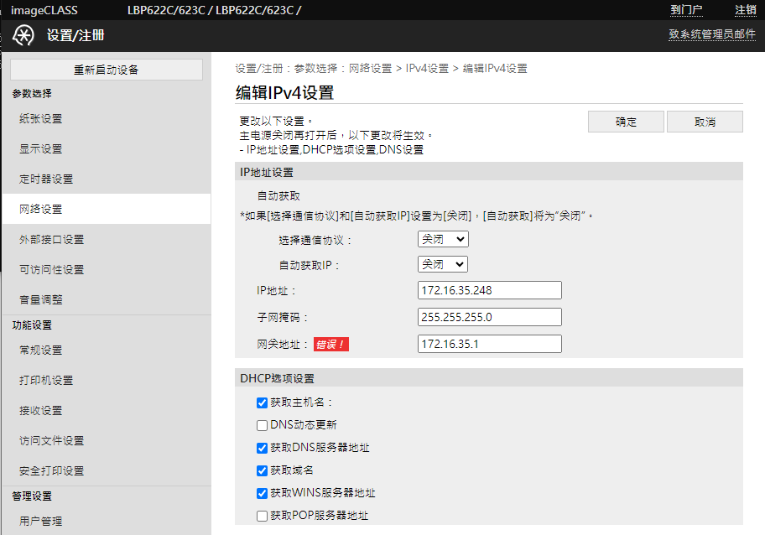Uncheck the 获取WINS服务器地址 checkbox
This screenshot has height=535, width=765.
click(262, 494)
